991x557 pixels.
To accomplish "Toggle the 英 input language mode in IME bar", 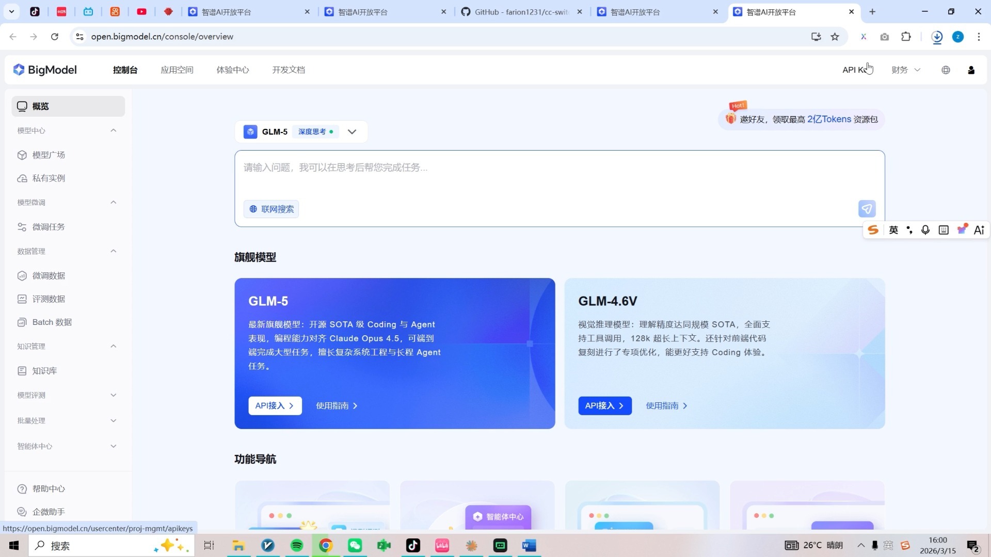I will (x=893, y=230).
